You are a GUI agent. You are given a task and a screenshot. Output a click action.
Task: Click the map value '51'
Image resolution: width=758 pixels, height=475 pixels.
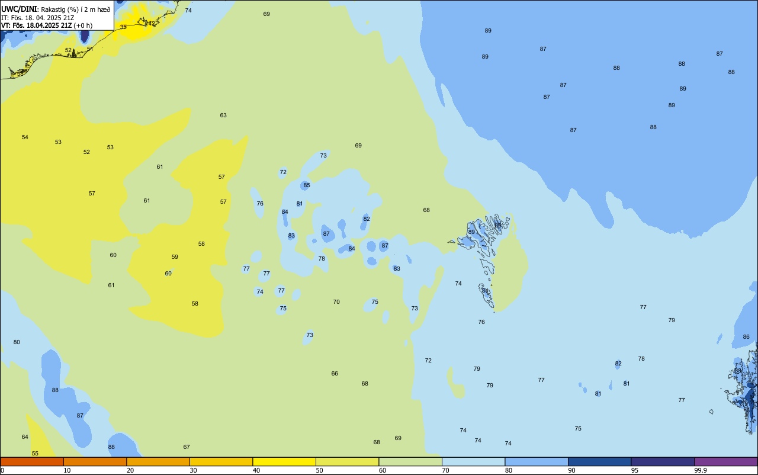tap(90, 49)
